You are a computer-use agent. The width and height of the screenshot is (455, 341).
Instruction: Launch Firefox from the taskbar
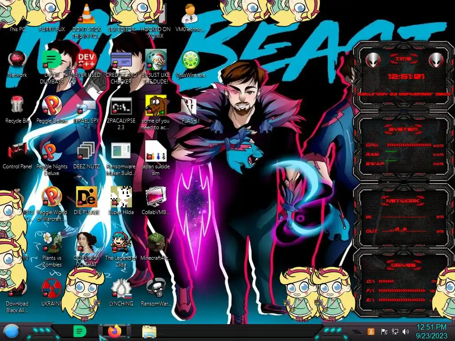coord(115,331)
